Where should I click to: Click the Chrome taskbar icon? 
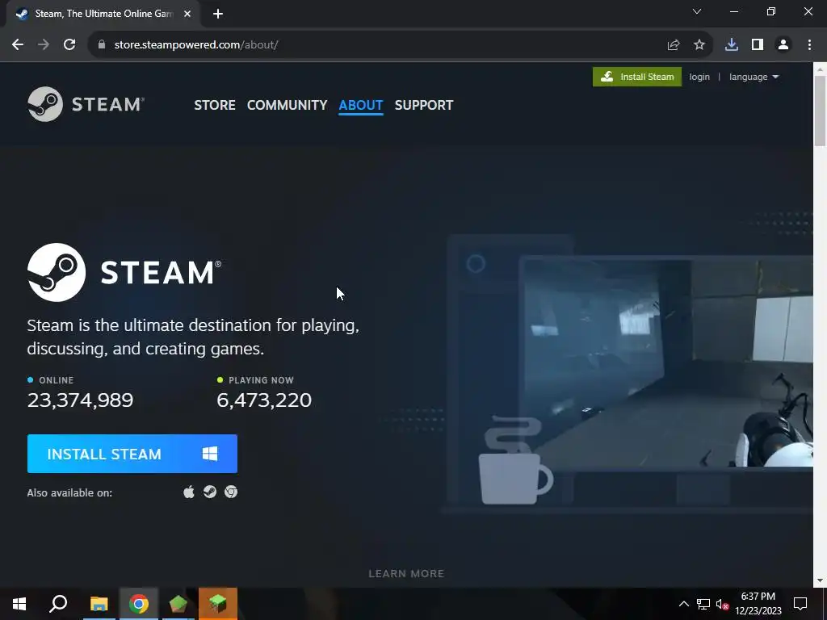pyautogui.click(x=139, y=604)
